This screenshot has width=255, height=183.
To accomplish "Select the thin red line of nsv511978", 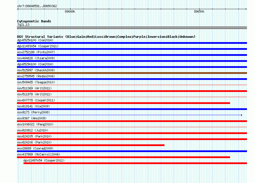I will coord(132,97).
